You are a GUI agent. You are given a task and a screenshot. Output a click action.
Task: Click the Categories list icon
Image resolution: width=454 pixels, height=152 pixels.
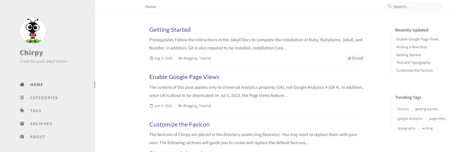click(22, 98)
